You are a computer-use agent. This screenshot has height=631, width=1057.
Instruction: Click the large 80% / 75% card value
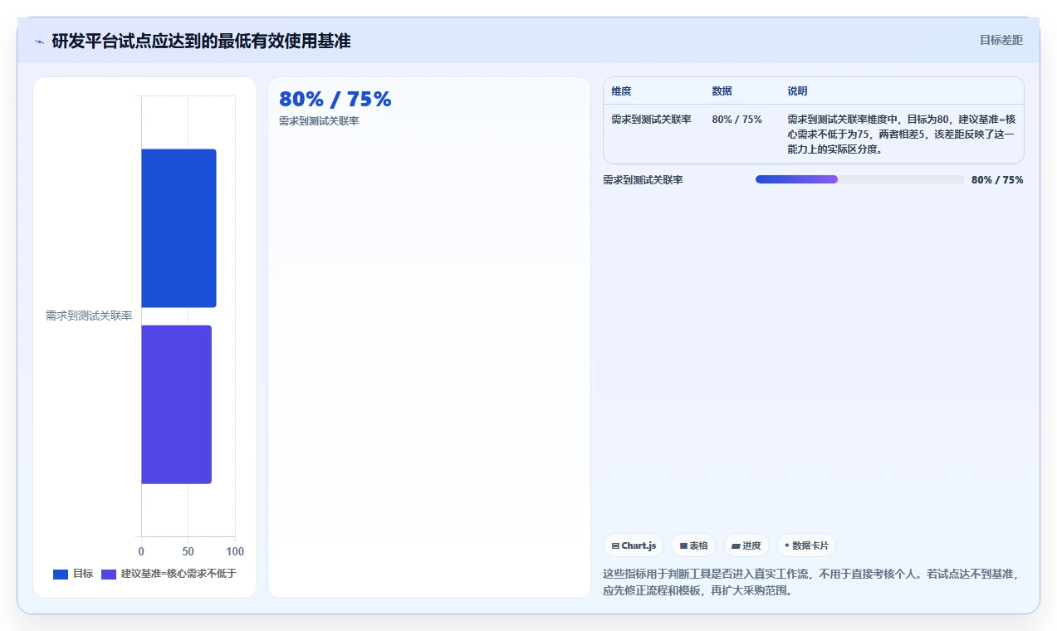coord(335,100)
